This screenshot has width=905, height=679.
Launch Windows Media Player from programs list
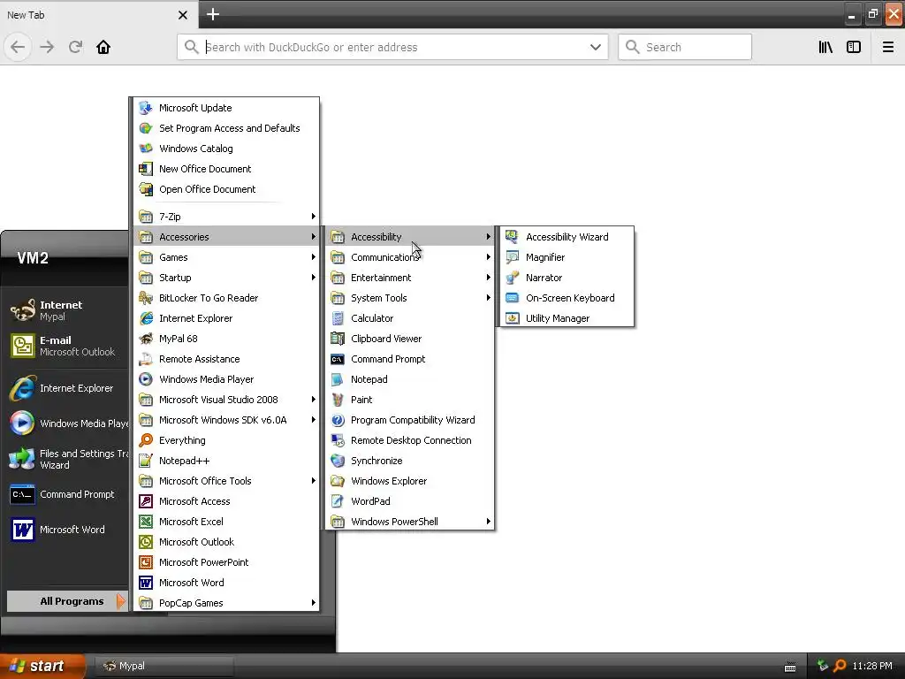click(226, 379)
